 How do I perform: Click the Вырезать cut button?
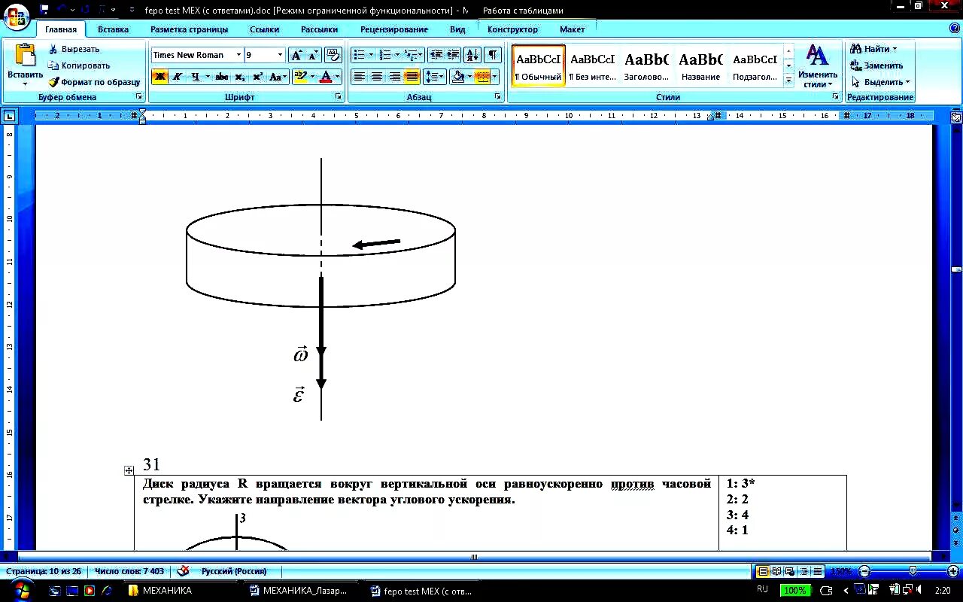click(x=74, y=49)
